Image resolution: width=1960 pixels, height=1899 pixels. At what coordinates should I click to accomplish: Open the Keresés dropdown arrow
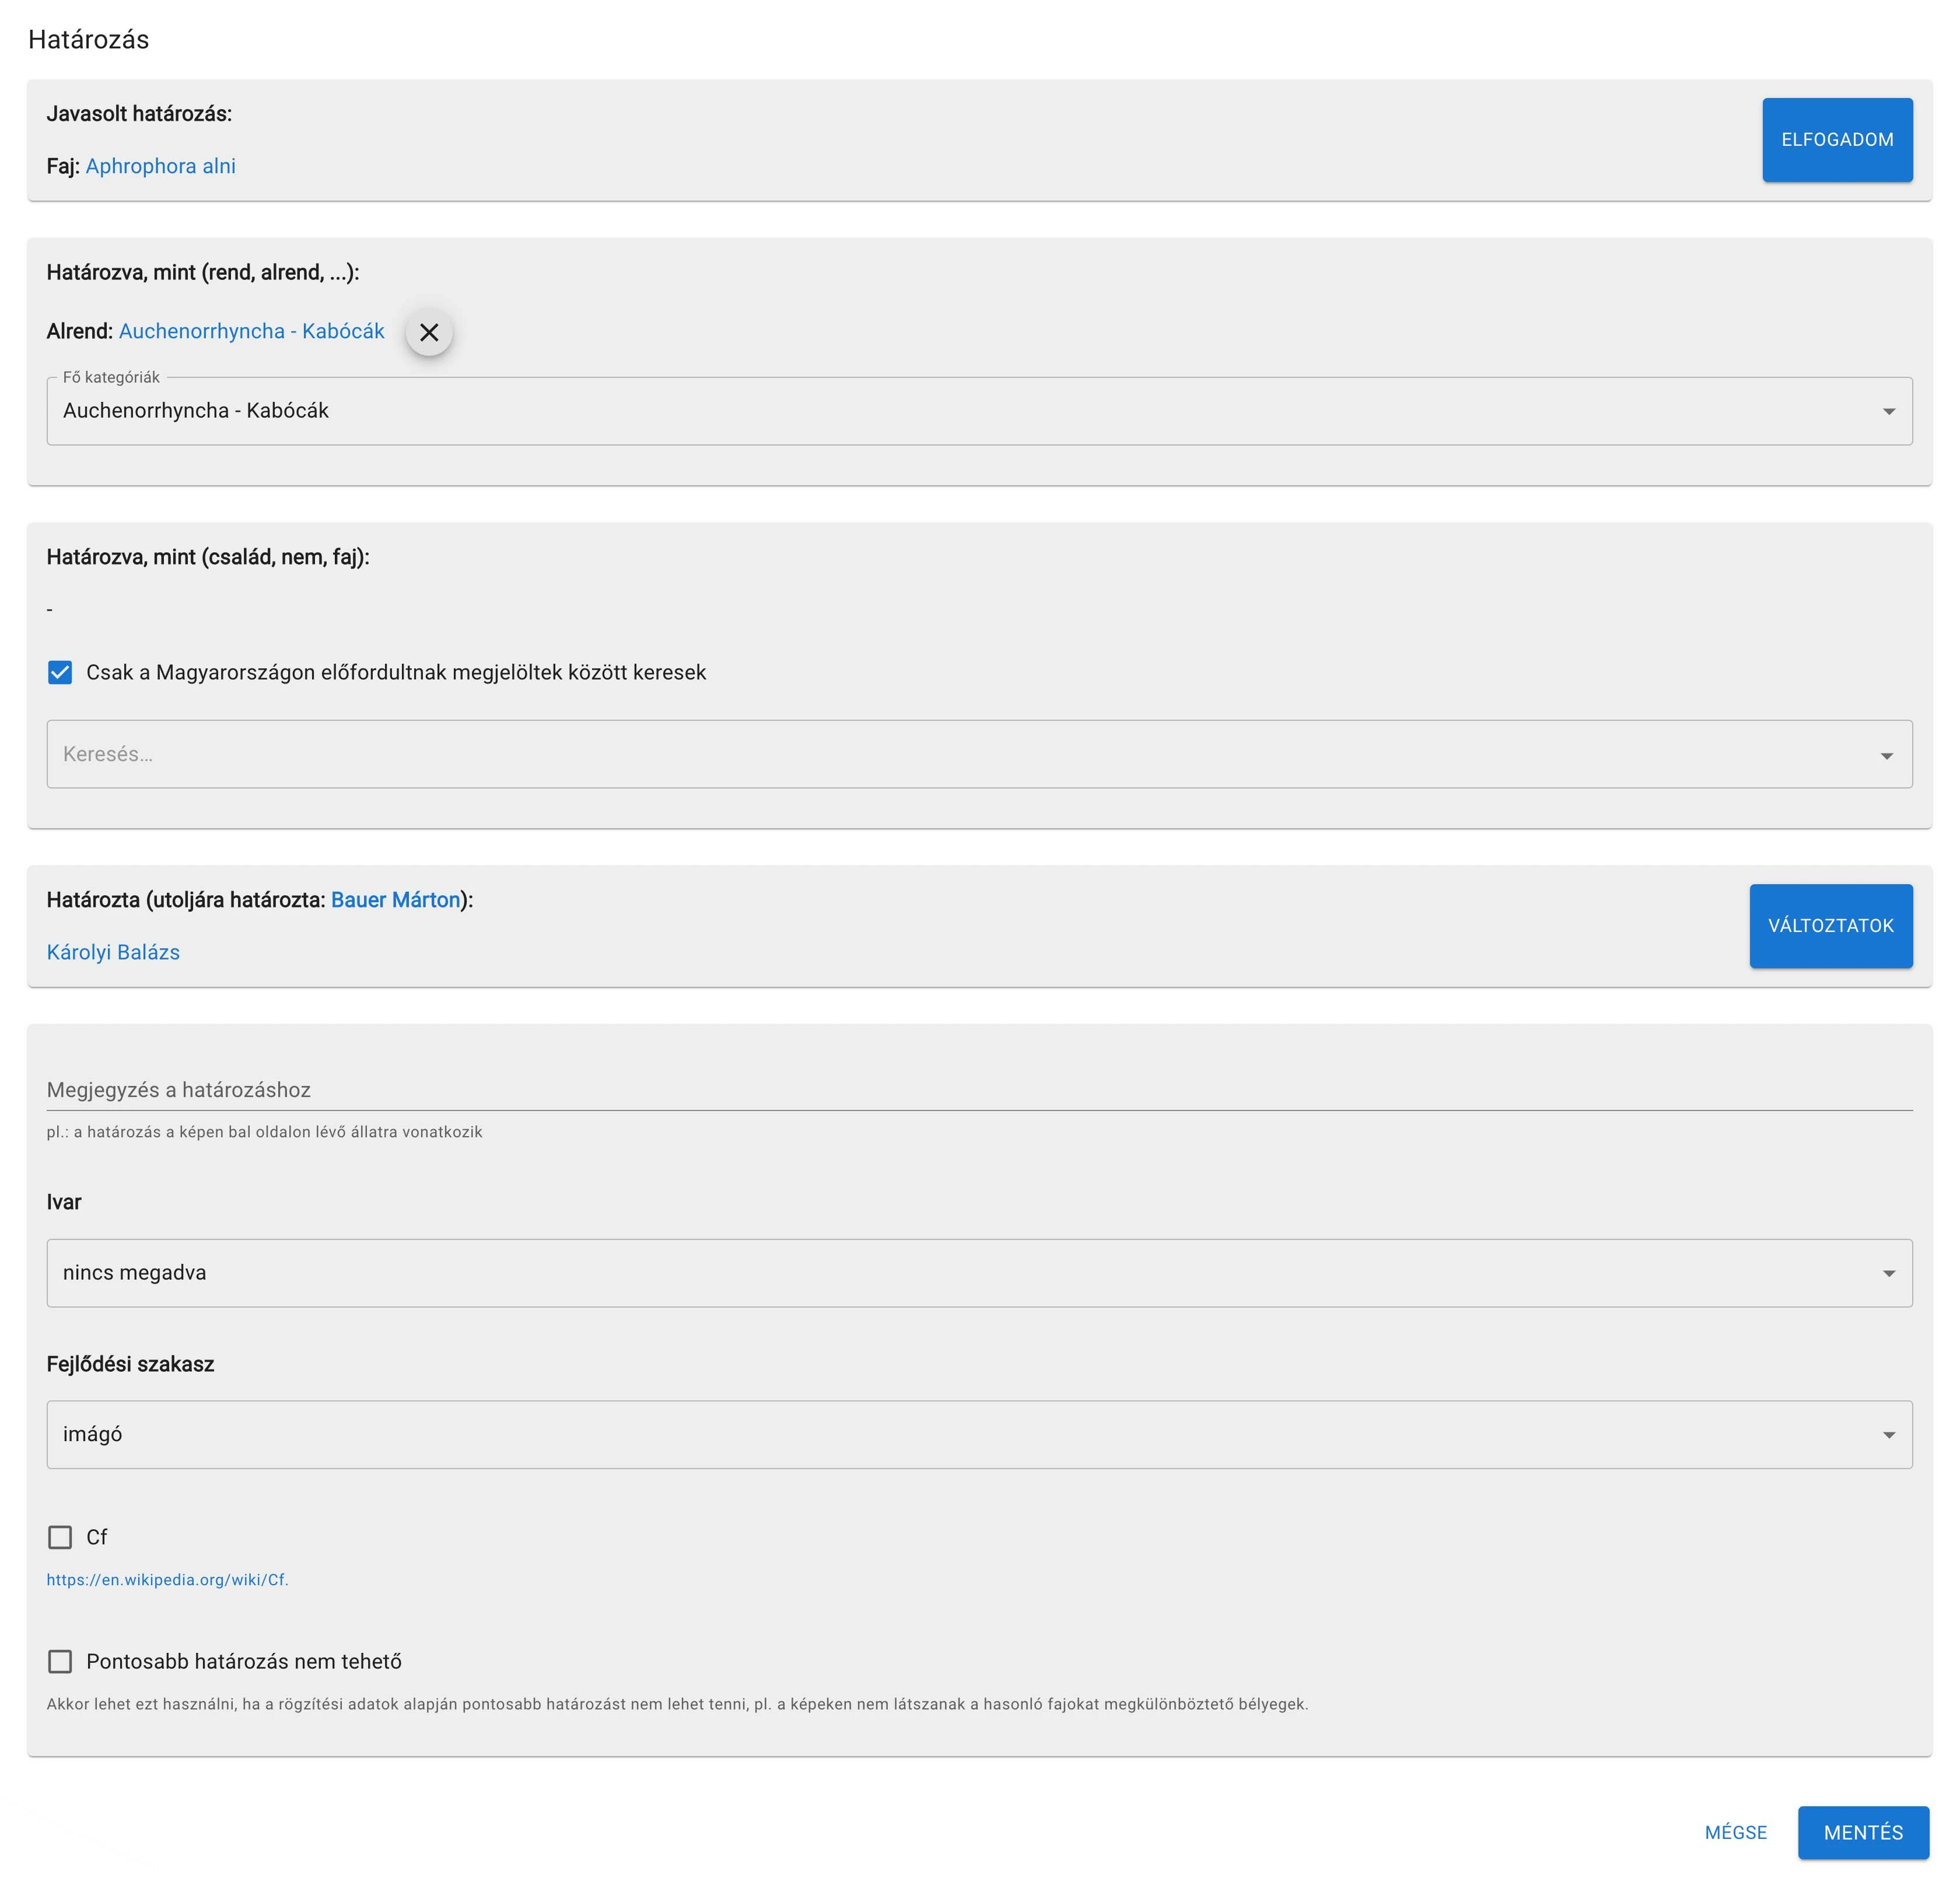click(x=1886, y=755)
